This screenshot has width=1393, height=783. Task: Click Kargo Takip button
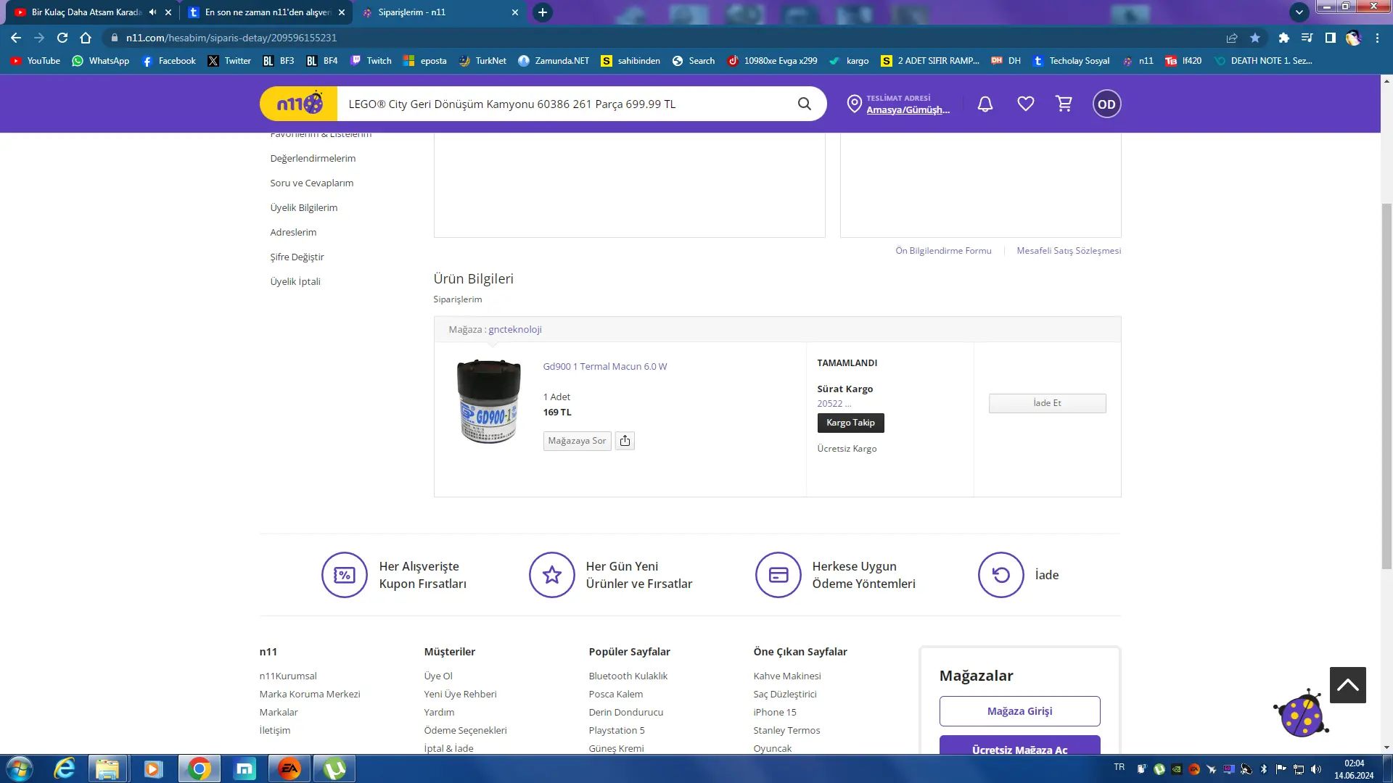point(850,423)
